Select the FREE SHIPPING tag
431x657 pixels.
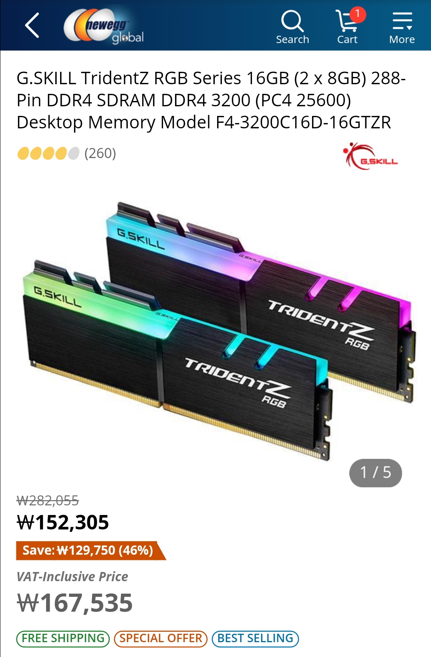tap(63, 638)
